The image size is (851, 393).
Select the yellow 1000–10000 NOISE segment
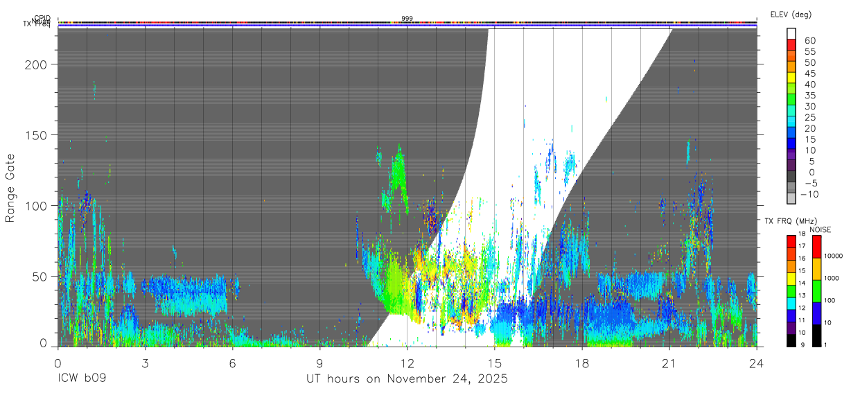(x=816, y=269)
